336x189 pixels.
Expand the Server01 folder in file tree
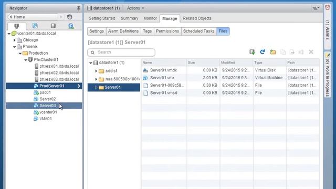(x=96, y=88)
